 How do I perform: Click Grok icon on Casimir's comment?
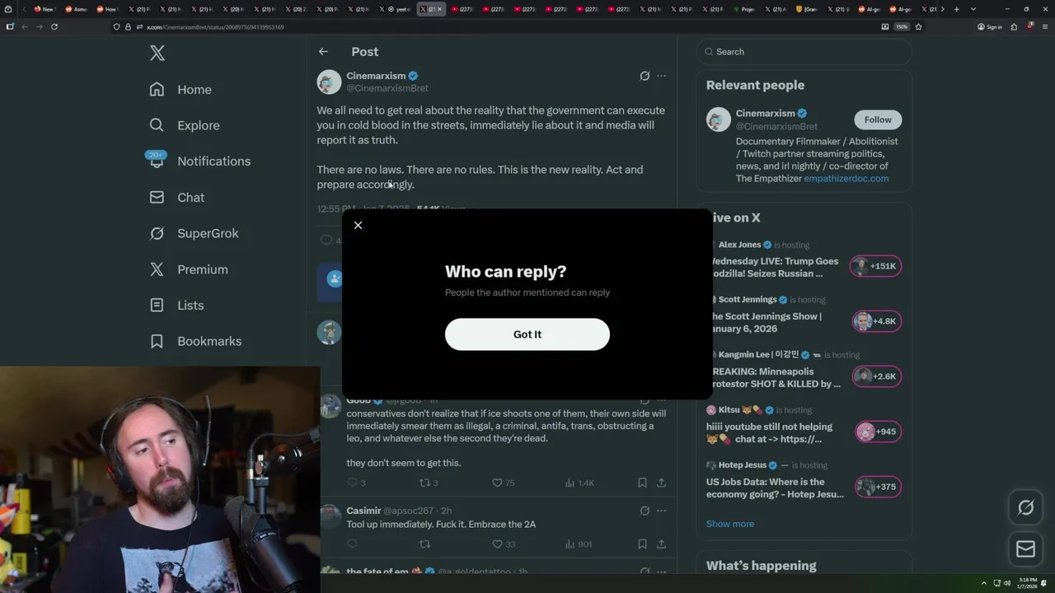click(x=645, y=511)
